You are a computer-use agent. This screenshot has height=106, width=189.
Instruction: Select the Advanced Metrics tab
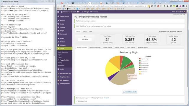(143, 47)
